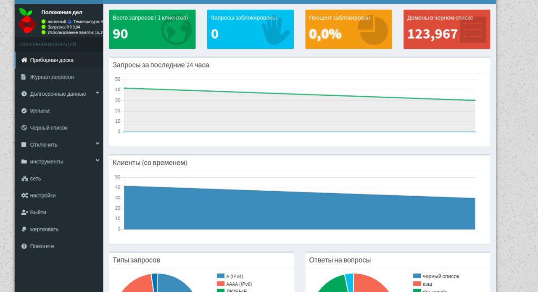
Task: Click the Pi-hole raspberry logo
Action: tap(26, 21)
